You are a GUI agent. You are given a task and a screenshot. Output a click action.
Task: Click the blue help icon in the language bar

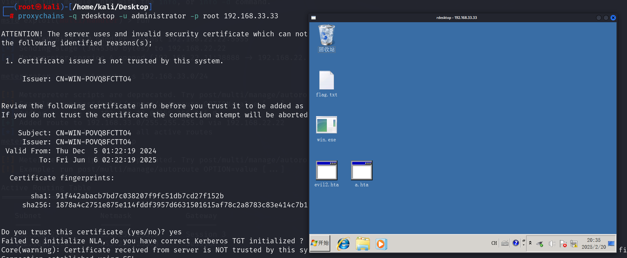(516, 243)
